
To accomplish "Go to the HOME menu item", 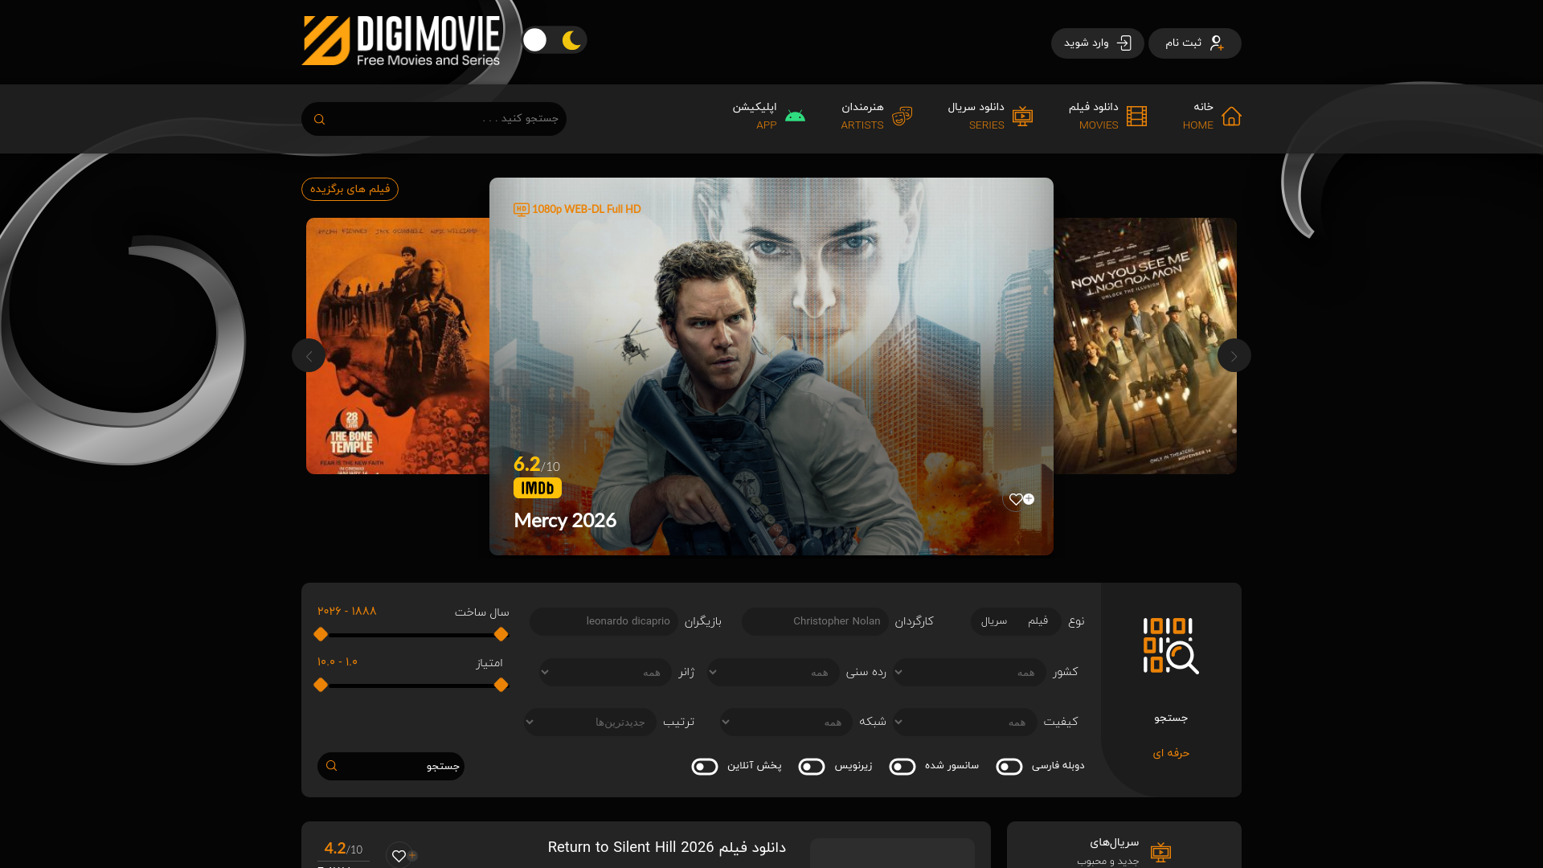I will pyautogui.click(x=1197, y=117).
